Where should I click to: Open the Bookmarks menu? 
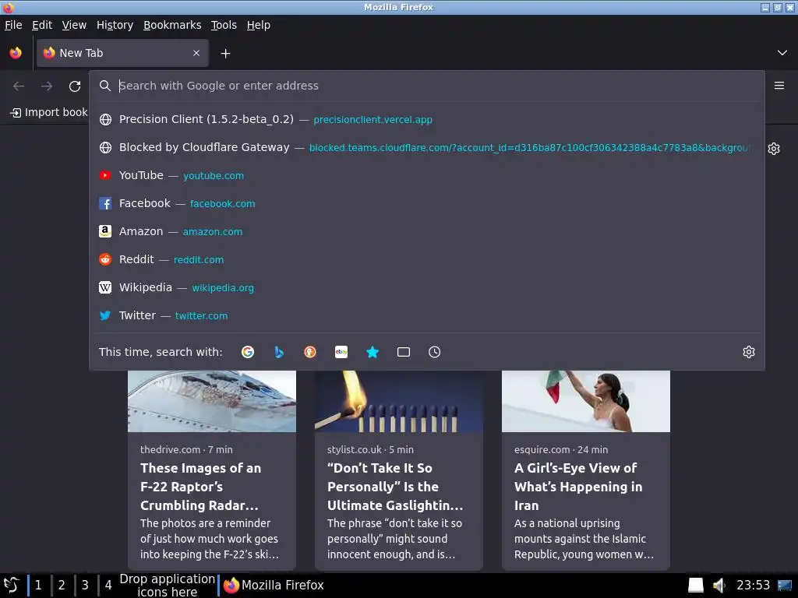click(172, 25)
